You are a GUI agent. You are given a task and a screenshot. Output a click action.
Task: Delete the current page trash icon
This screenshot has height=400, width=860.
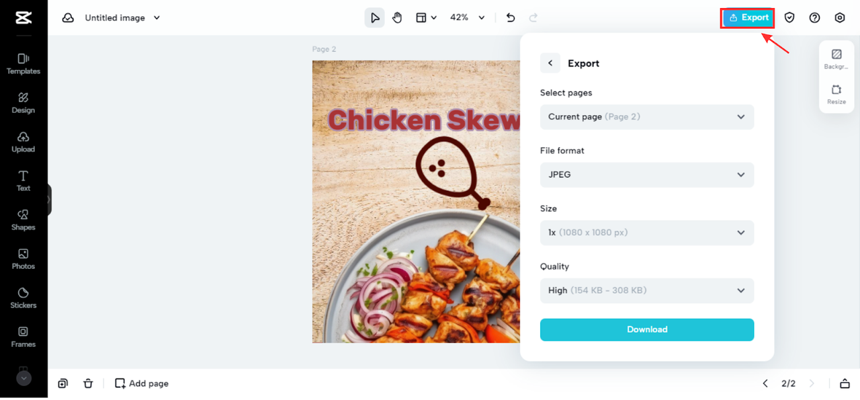pos(88,383)
